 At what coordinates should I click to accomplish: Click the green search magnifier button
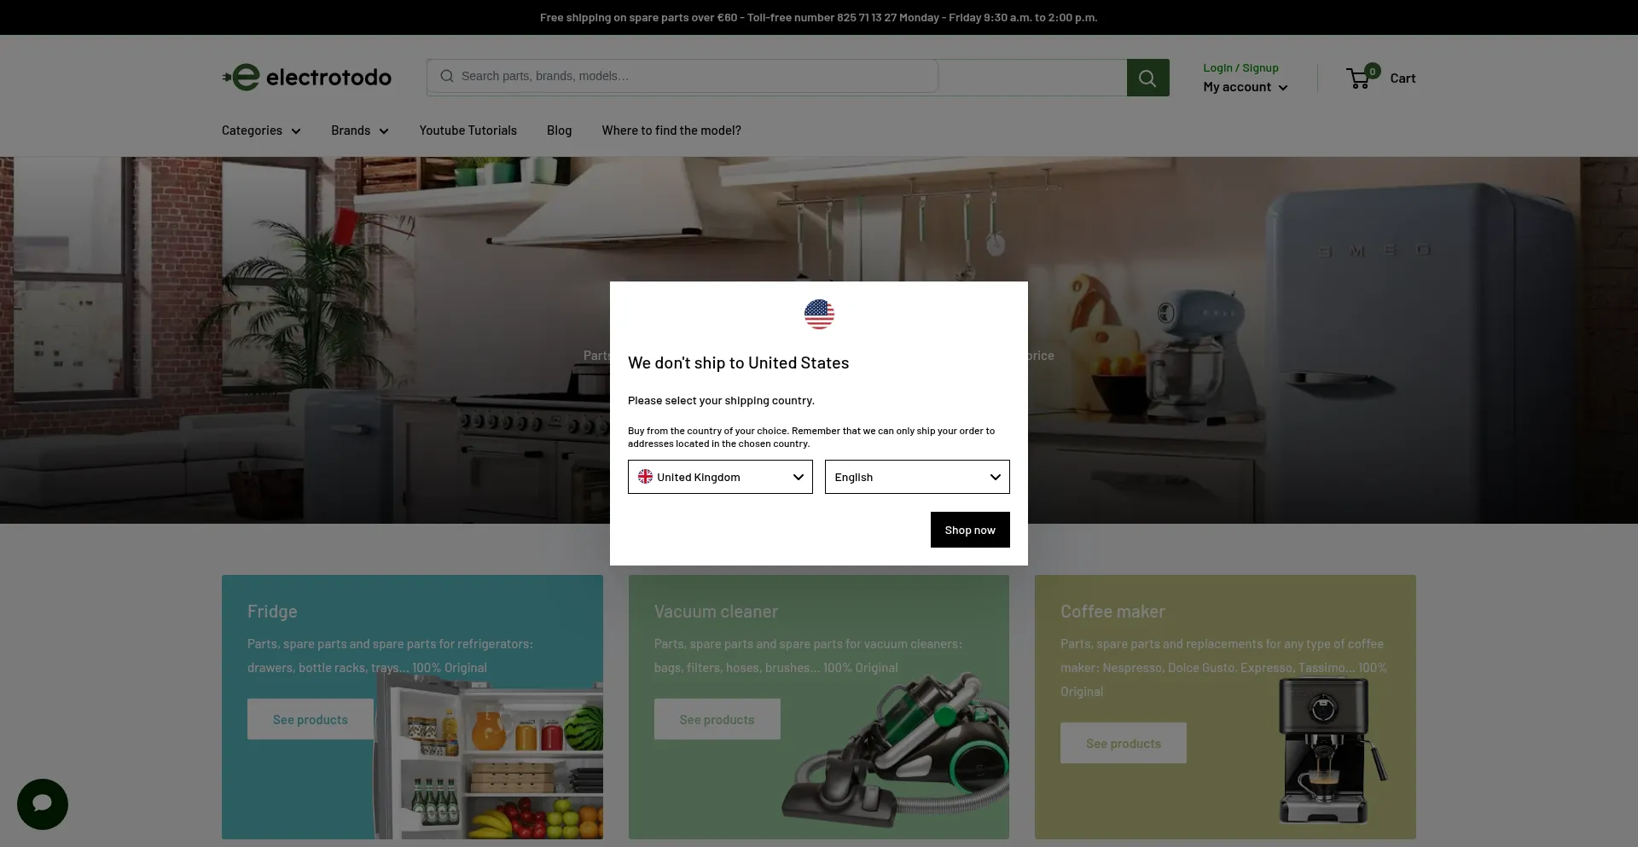[1147, 78]
